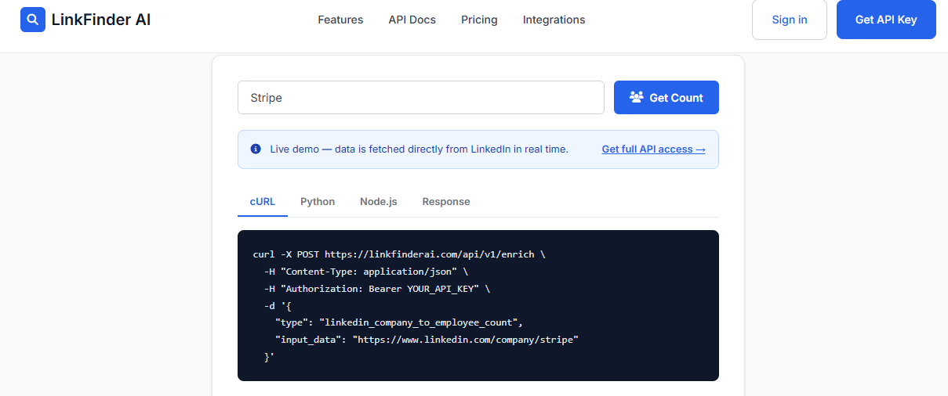Focus the company name field containing Stripe
The width and height of the screenshot is (948, 396).
coord(421,98)
